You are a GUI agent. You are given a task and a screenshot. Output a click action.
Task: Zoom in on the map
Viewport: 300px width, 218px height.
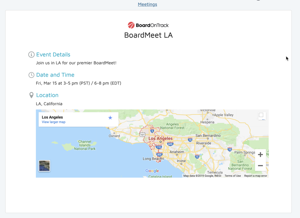coord(260,155)
